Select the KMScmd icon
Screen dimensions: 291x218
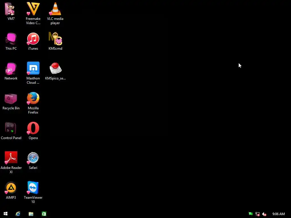click(55, 39)
